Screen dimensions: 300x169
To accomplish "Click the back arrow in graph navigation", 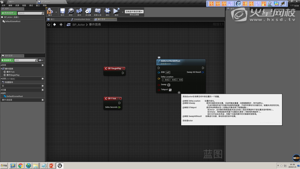I will pos(55,24).
